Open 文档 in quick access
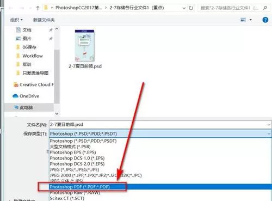The height and width of the screenshot is (201, 272). click(x=27, y=30)
